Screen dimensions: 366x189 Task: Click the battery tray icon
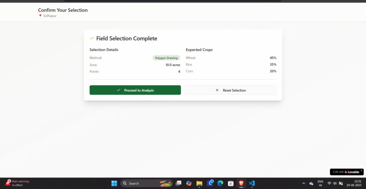[341, 184]
